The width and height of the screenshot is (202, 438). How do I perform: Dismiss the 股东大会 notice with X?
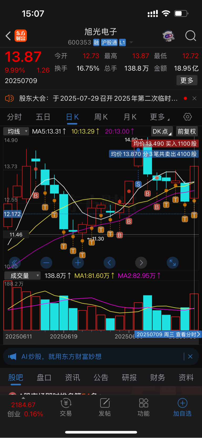194,98
